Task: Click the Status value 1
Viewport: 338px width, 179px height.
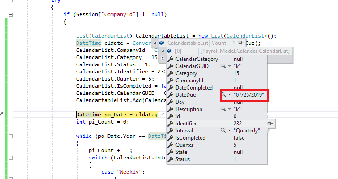Action: click(235, 159)
